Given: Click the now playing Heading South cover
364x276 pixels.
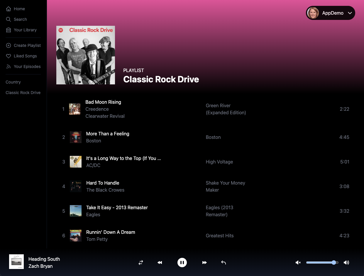Looking at the screenshot, I should (x=16, y=262).
